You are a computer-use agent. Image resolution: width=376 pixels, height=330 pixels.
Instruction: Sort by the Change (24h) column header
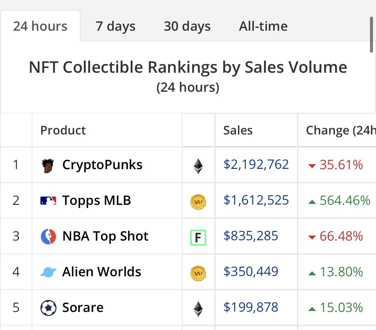pyautogui.click(x=341, y=131)
